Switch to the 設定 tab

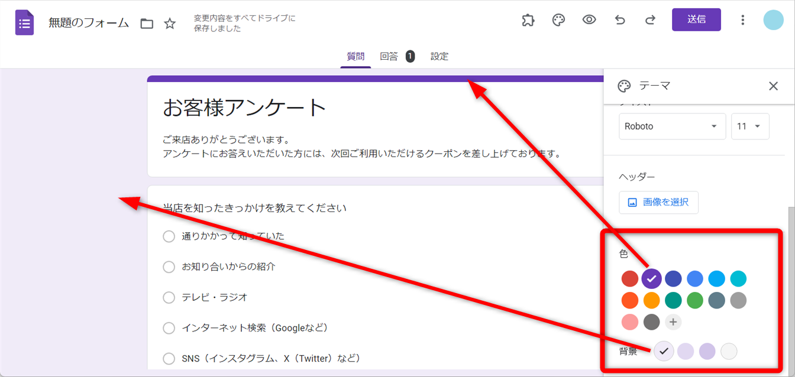coord(439,57)
